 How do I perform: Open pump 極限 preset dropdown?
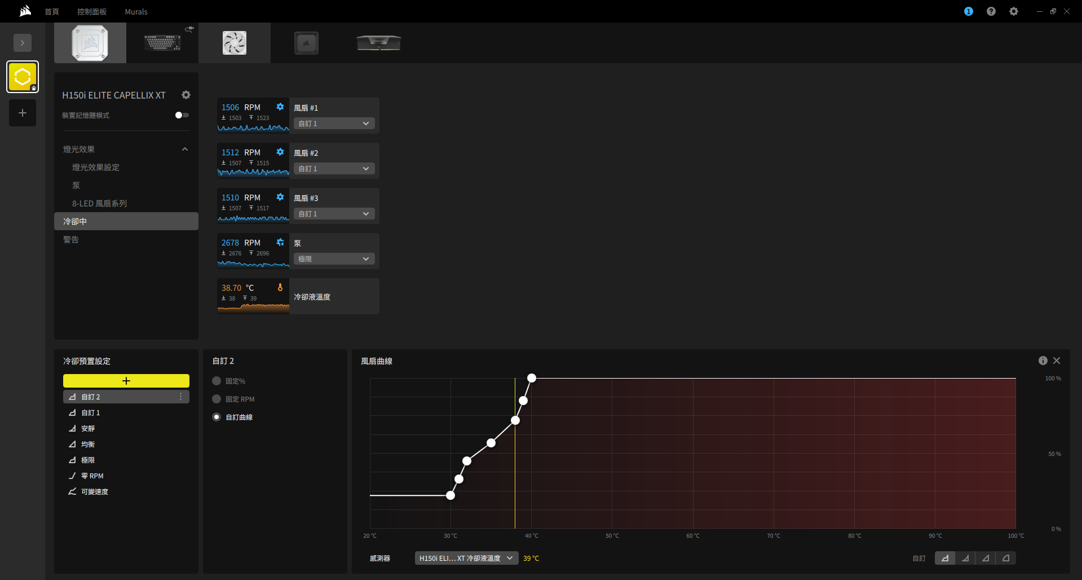(334, 259)
